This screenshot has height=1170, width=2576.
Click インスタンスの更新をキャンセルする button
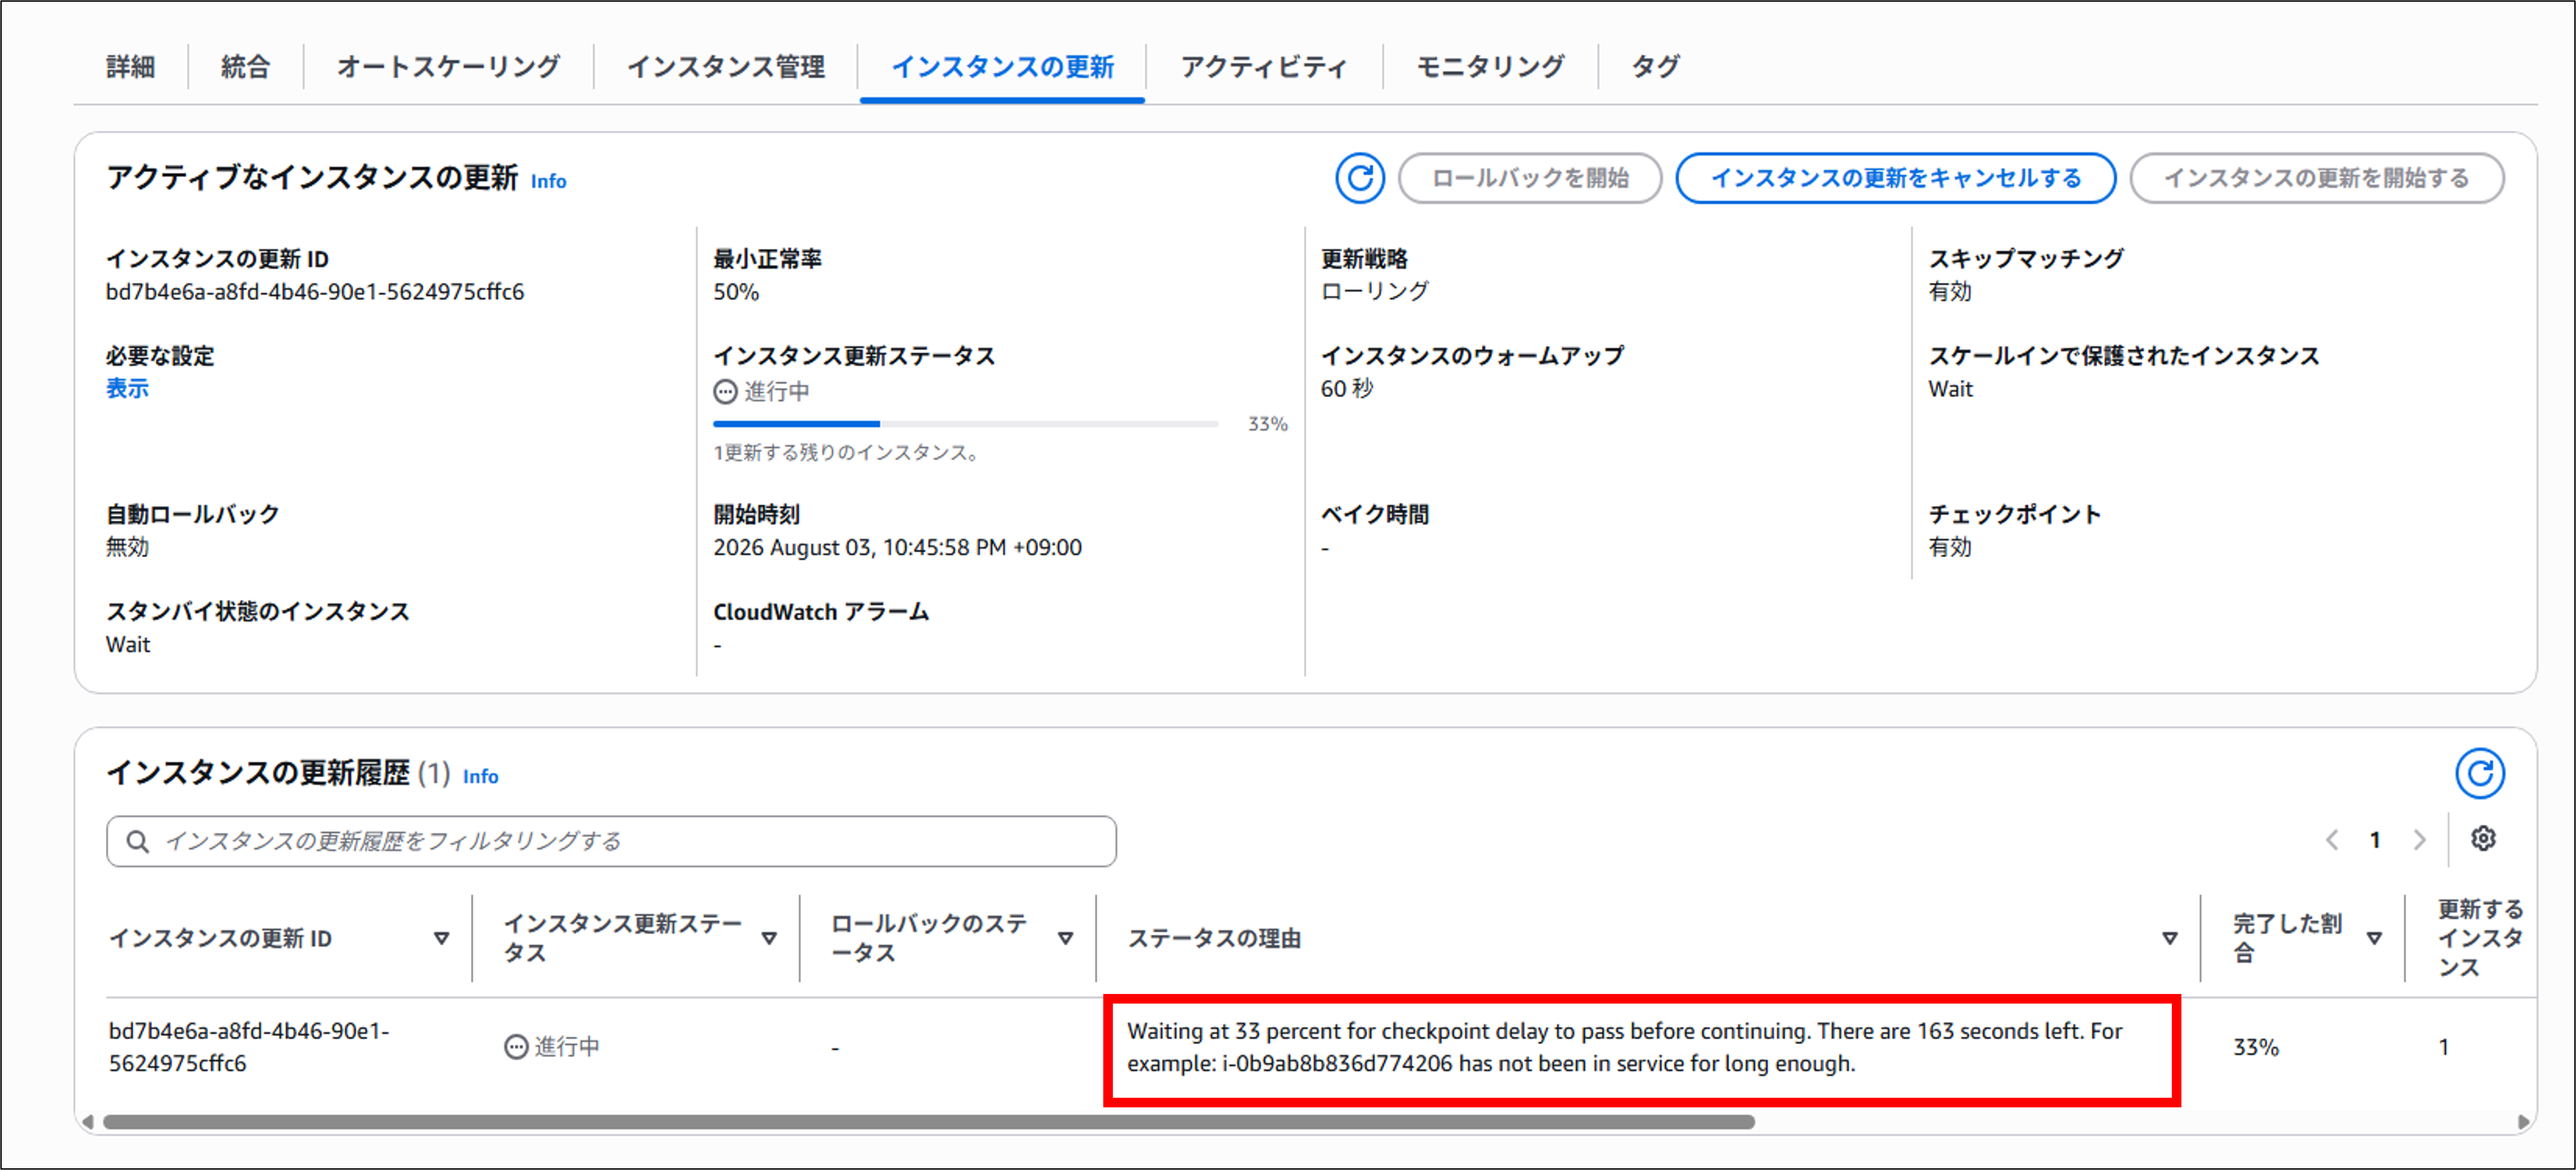coord(1896,178)
